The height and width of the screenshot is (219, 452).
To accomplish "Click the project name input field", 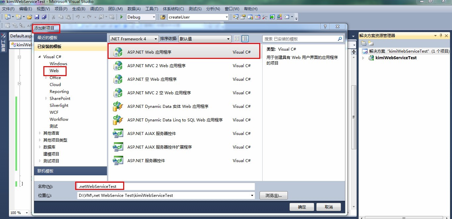I will pos(166,186).
